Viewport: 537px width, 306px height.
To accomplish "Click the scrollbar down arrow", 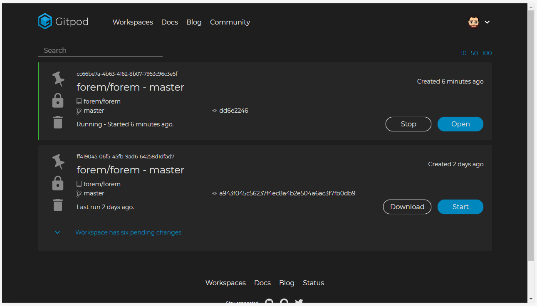I will point(531,299).
